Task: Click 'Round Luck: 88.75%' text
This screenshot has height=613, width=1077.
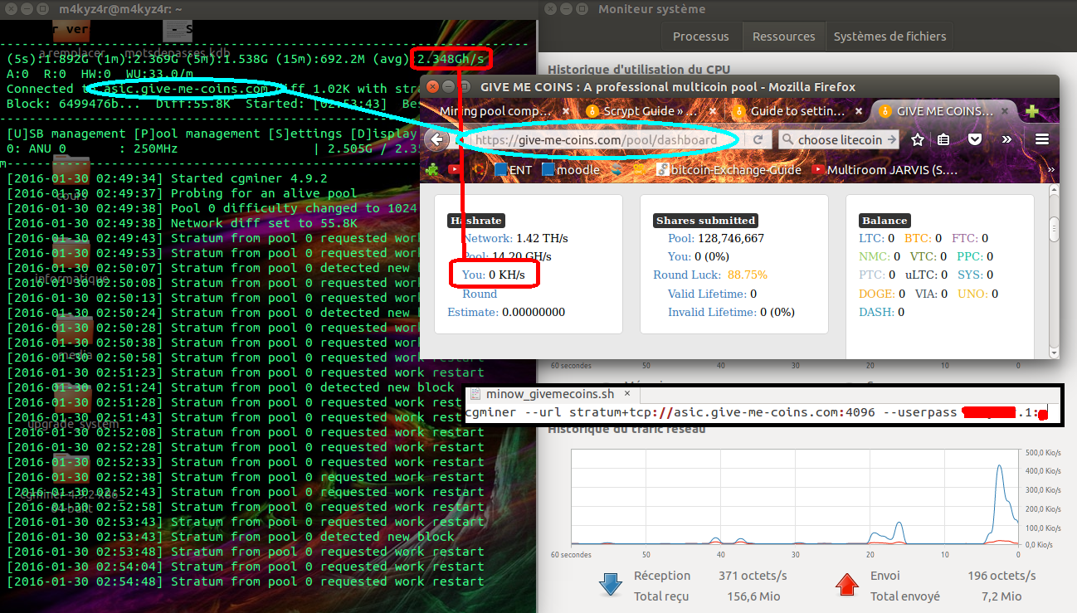Action: click(710, 275)
